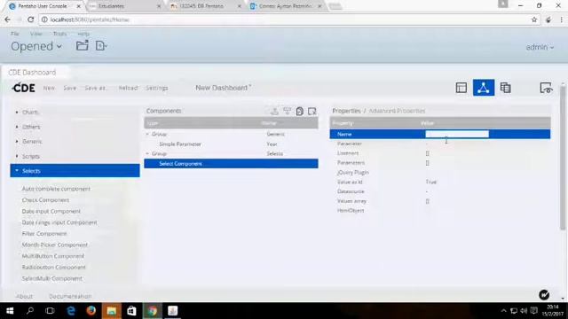
Task: Click the open folder icon beside Opened
Action: tap(83, 45)
